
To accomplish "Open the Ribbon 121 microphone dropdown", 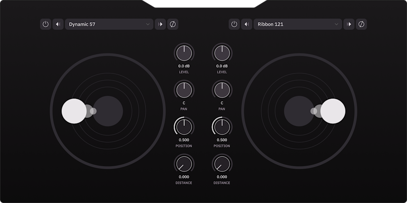I will tap(298, 24).
